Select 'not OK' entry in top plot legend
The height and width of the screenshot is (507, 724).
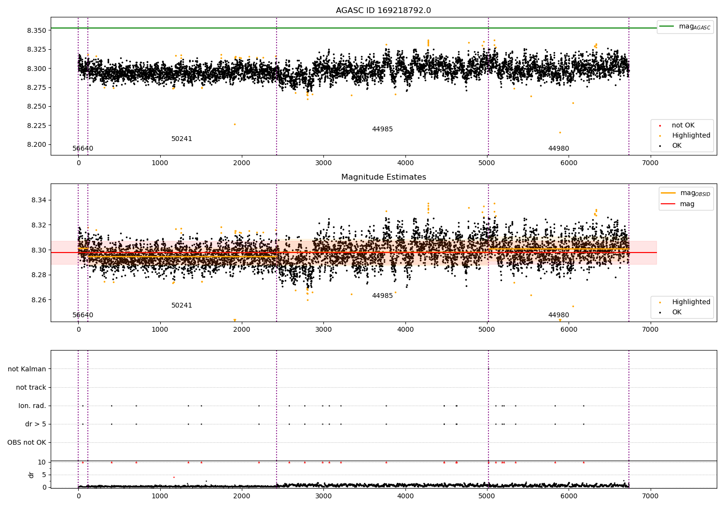683,126
